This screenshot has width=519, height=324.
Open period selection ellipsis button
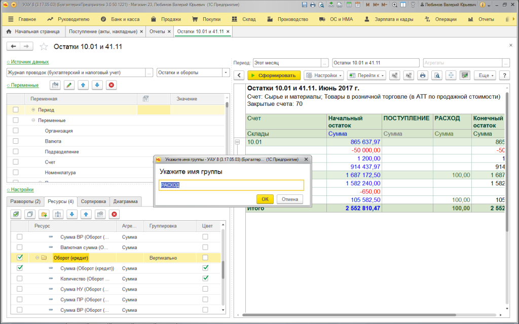coord(325,63)
